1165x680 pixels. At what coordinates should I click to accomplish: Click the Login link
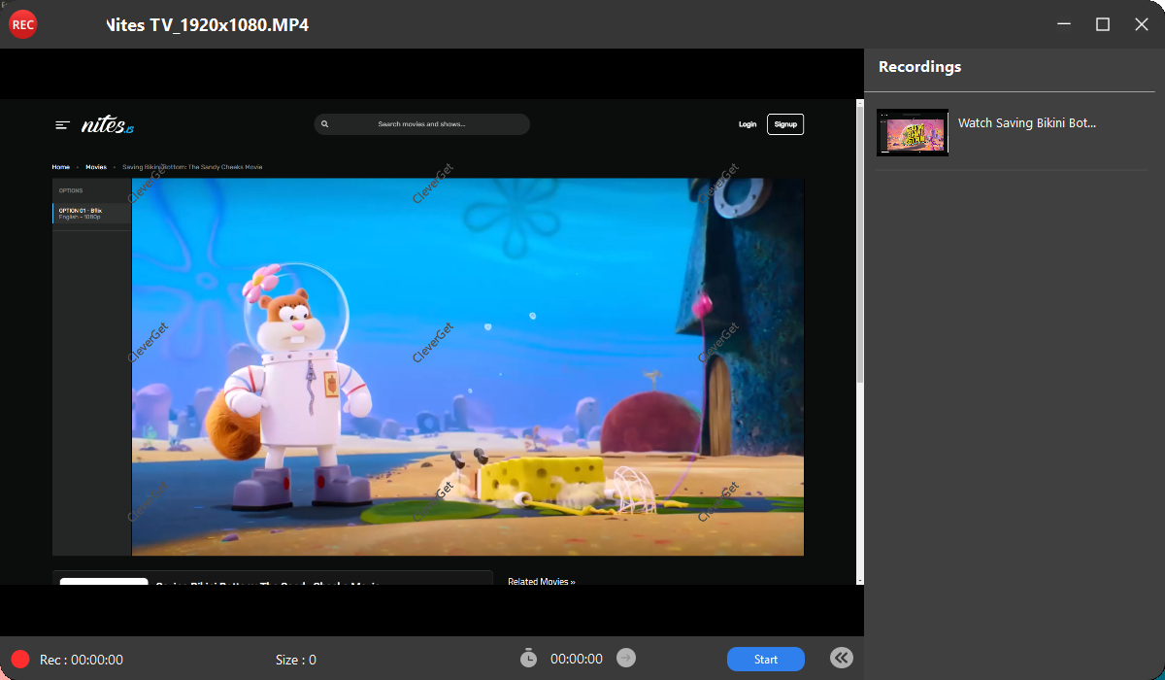point(747,124)
